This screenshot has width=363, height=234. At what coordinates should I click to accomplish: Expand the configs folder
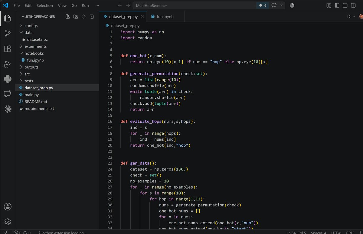(x=57, y=26)
